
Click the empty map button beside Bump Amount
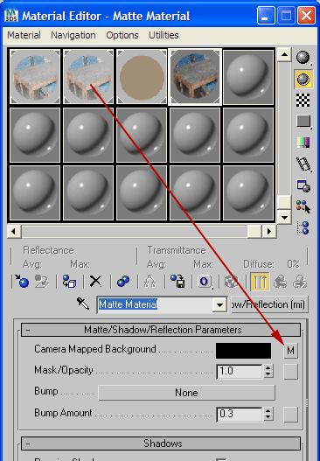290,415
